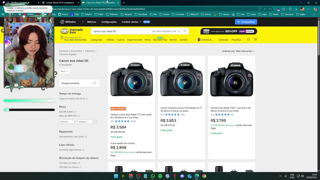320x180 pixels.
Task: Click the browser refresh extension icon
Action: click(x=290, y=9)
